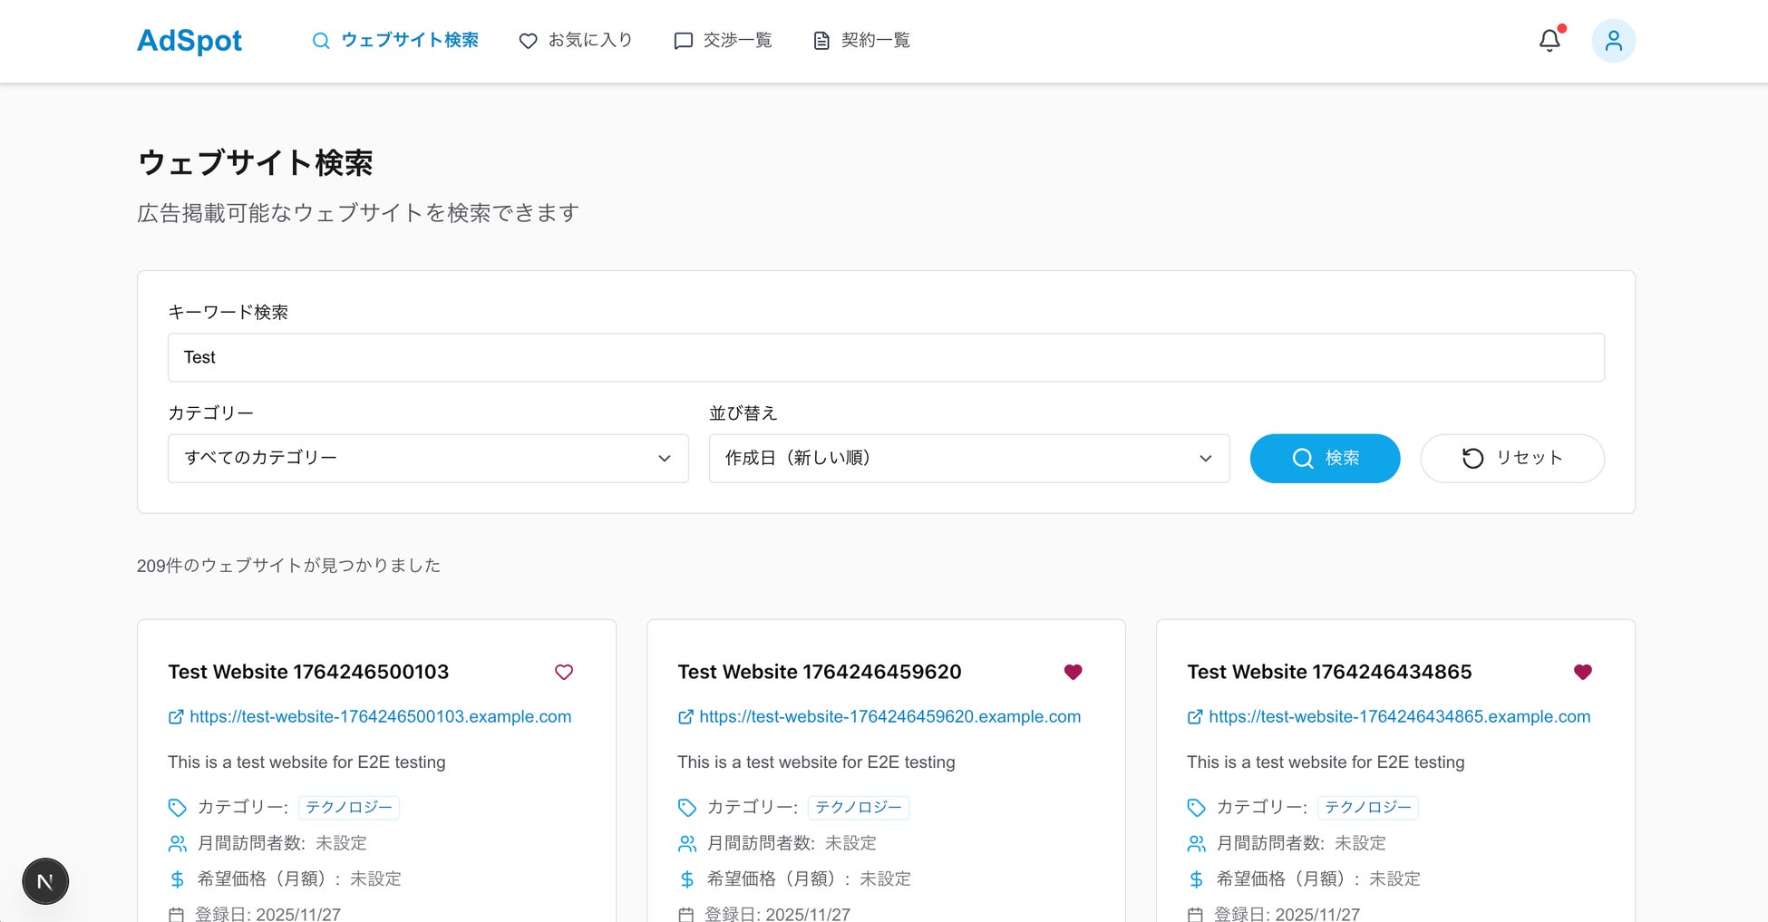
Task: Click the chevron arrow of the すべてのカテゴリー select
Action: tap(665, 459)
